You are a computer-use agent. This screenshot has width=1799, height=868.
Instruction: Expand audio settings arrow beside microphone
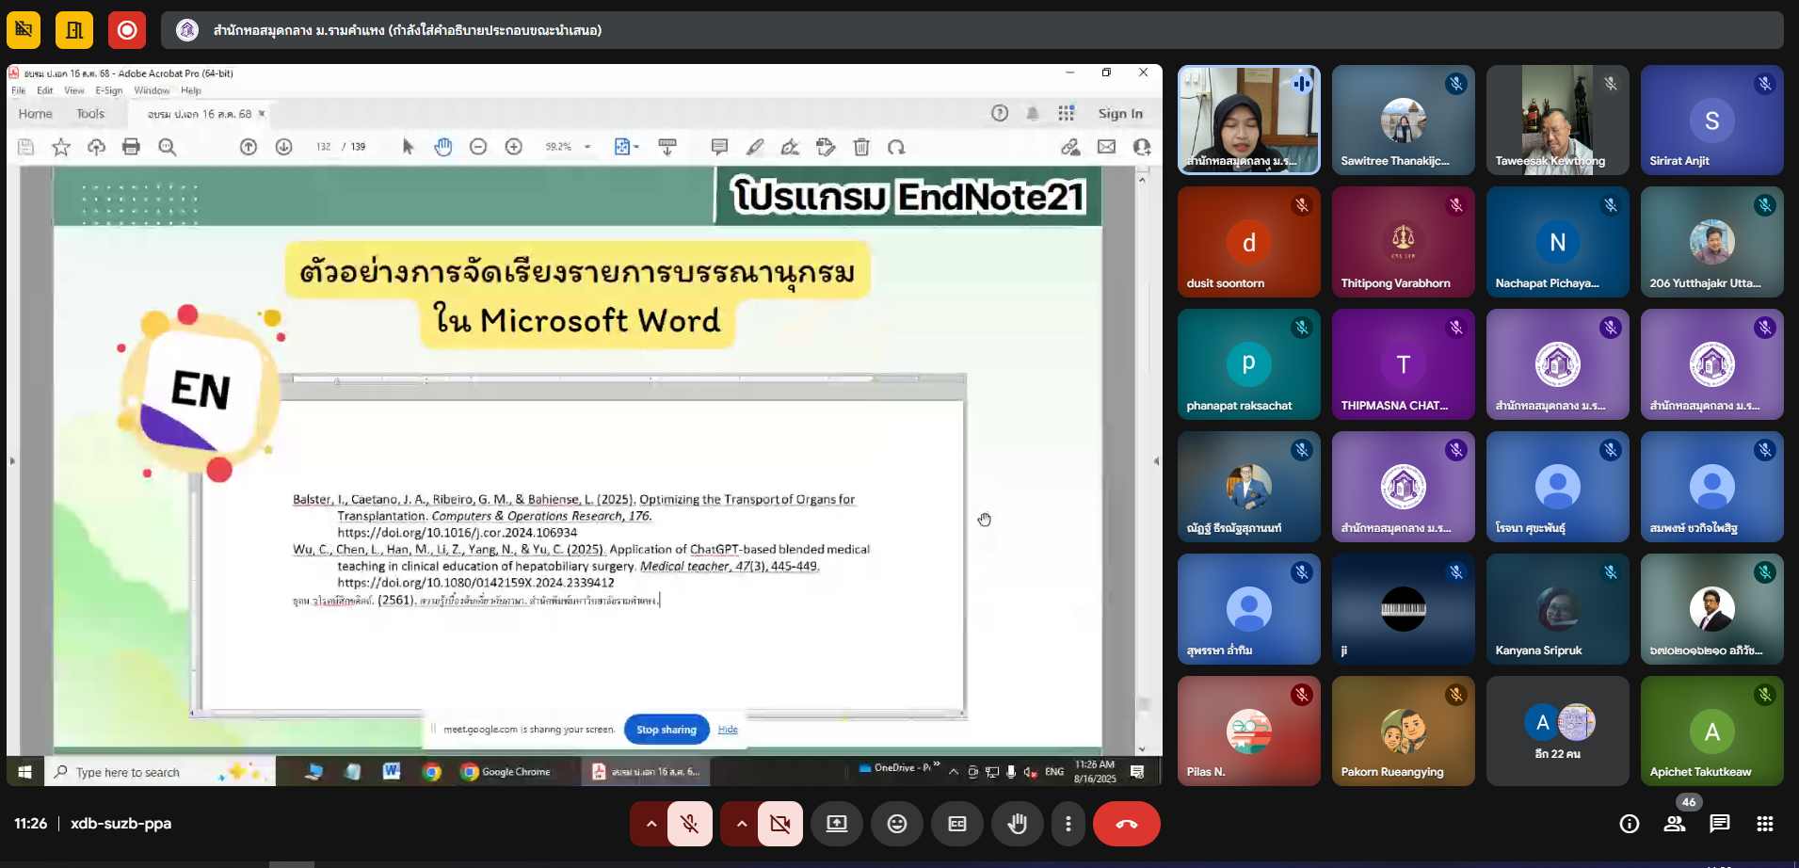(x=651, y=824)
